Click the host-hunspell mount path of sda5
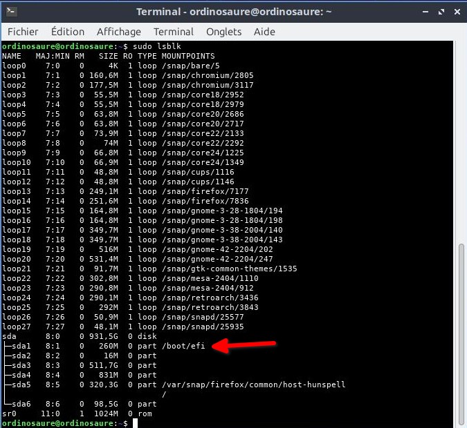The height and width of the screenshot is (428, 467). coord(253,385)
